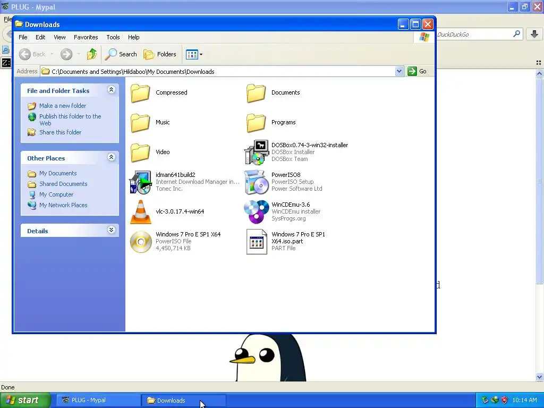The height and width of the screenshot is (408, 544).
Task: Select the WinCDEmu-3.6 installer icon
Action: pos(257,212)
